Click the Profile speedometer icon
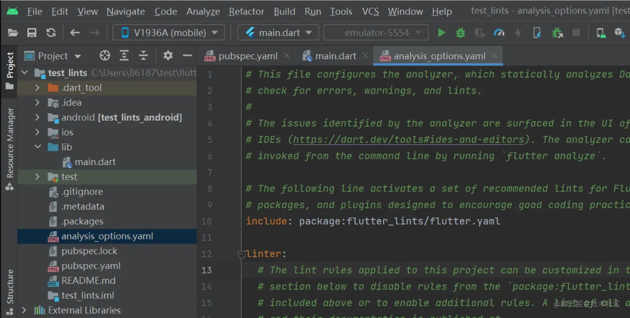The image size is (630, 318). coord(499,33)
